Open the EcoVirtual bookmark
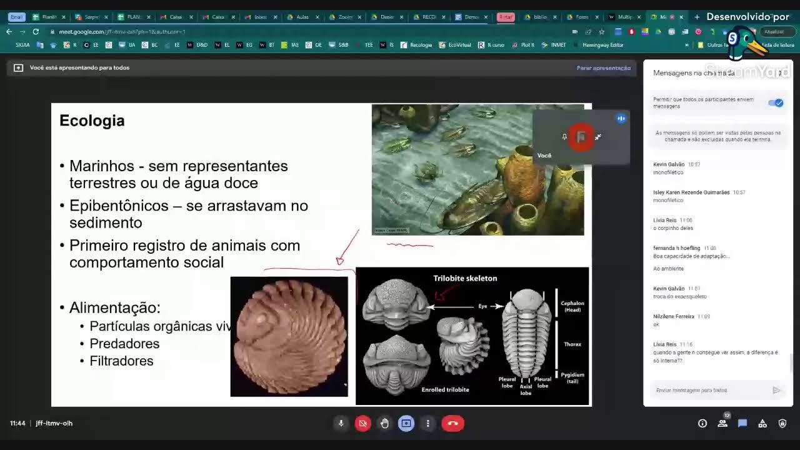This screenshot has width=800, height=450. tap(455, 45)
